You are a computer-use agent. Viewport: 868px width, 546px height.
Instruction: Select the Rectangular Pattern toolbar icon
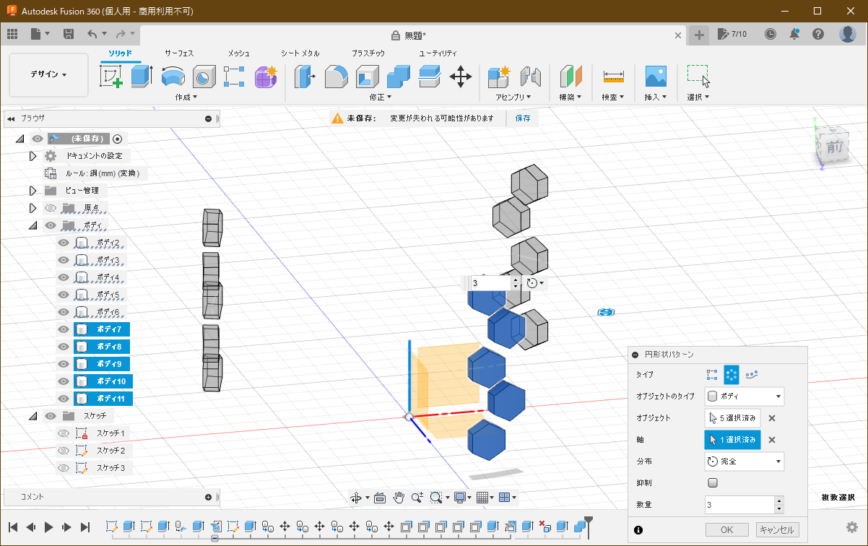coord(235,76)
